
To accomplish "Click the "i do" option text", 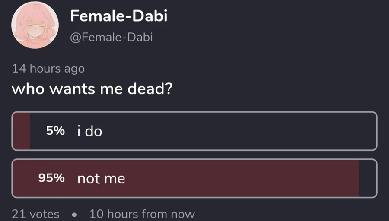I will point(90,131).
